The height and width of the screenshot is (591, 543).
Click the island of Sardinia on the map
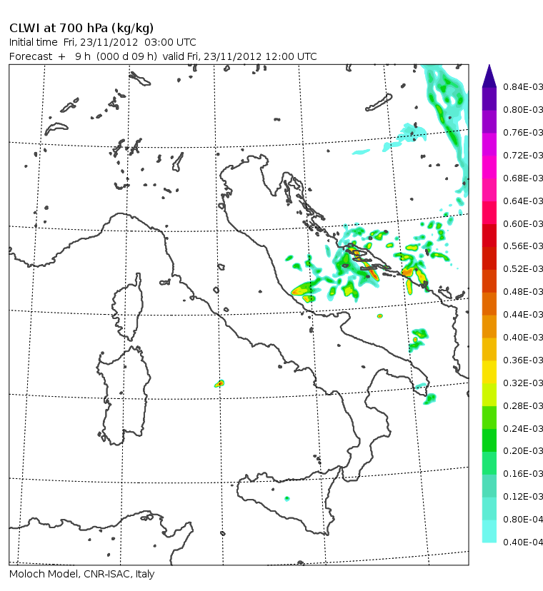[x=124, y=395]
